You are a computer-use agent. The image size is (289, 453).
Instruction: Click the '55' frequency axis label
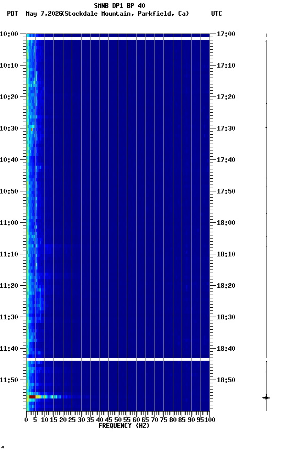point(127,420)
